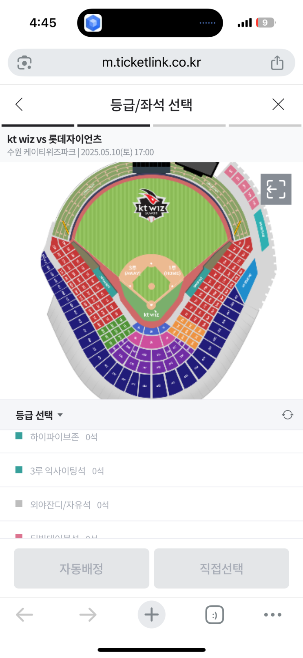This screenshot has width=303, height=658.
Task: Tap the fit-to-screen map icon
Action: click(276, 189)
